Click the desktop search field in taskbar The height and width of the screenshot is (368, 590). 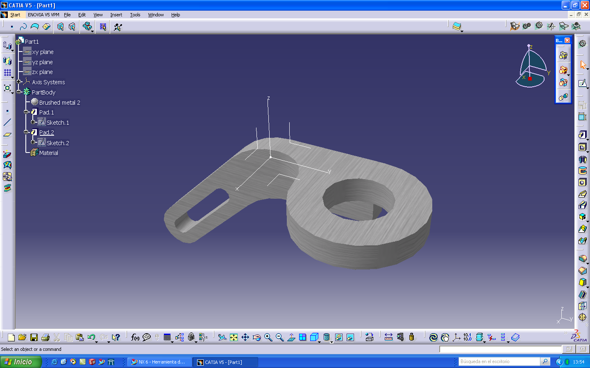(x=499, y=361)
